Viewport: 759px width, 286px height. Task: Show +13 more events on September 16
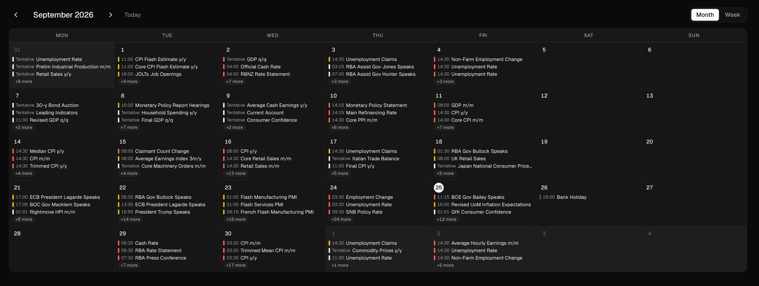pyautogui.click(x=236, y=173)
